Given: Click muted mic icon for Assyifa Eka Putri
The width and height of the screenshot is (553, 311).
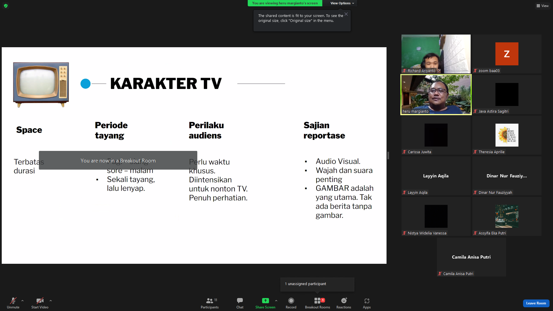Looking at the screenshot, I should click(476, 233).
